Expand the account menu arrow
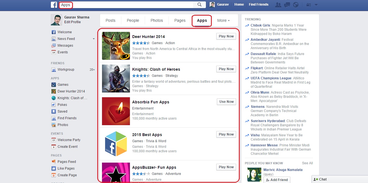Image resolution: width=368 pixels, height=183 pixels. pos(316,5)
